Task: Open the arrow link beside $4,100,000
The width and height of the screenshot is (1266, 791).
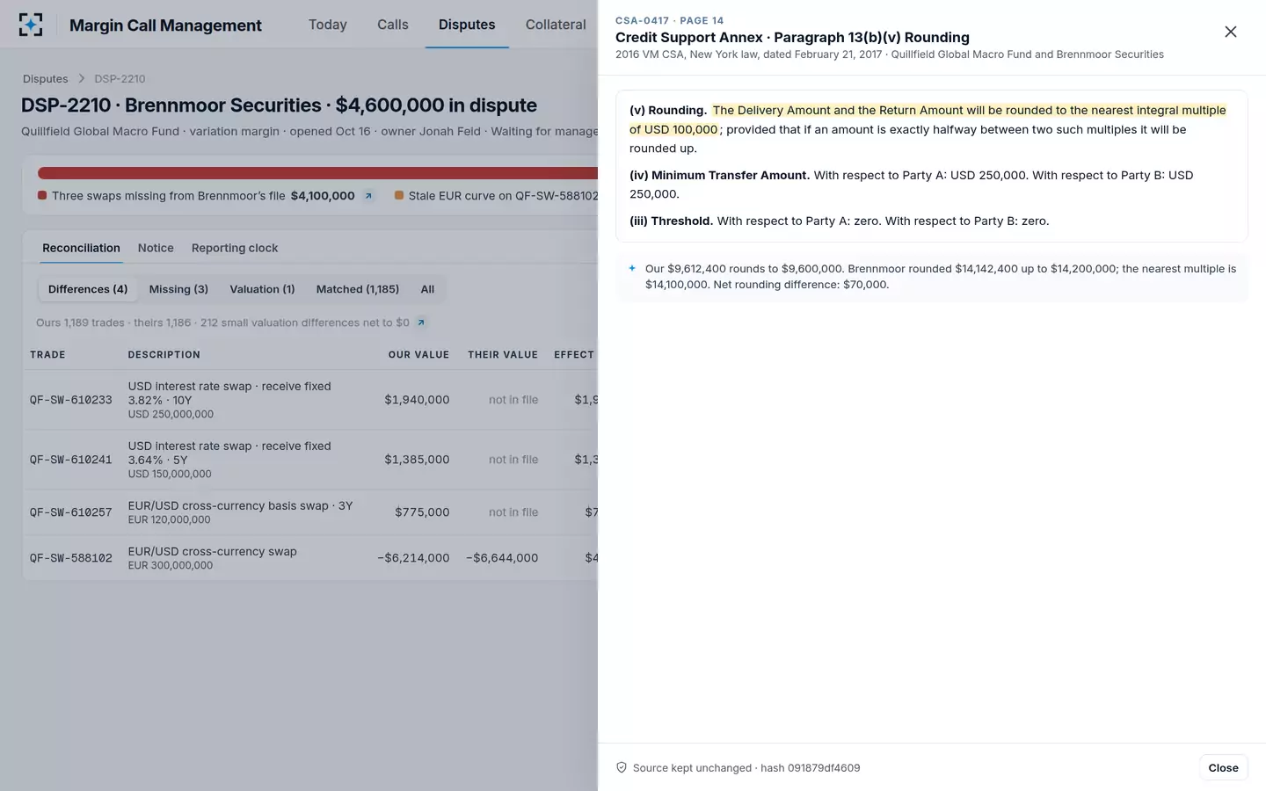Action: 368,196
